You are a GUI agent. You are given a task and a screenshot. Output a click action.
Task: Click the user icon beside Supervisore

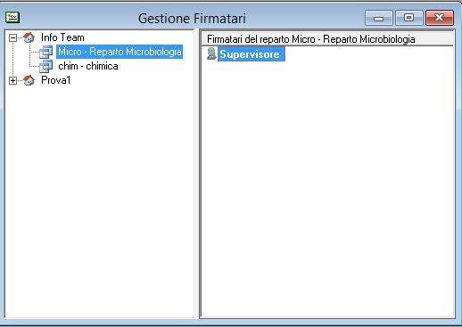coord(211,53)
